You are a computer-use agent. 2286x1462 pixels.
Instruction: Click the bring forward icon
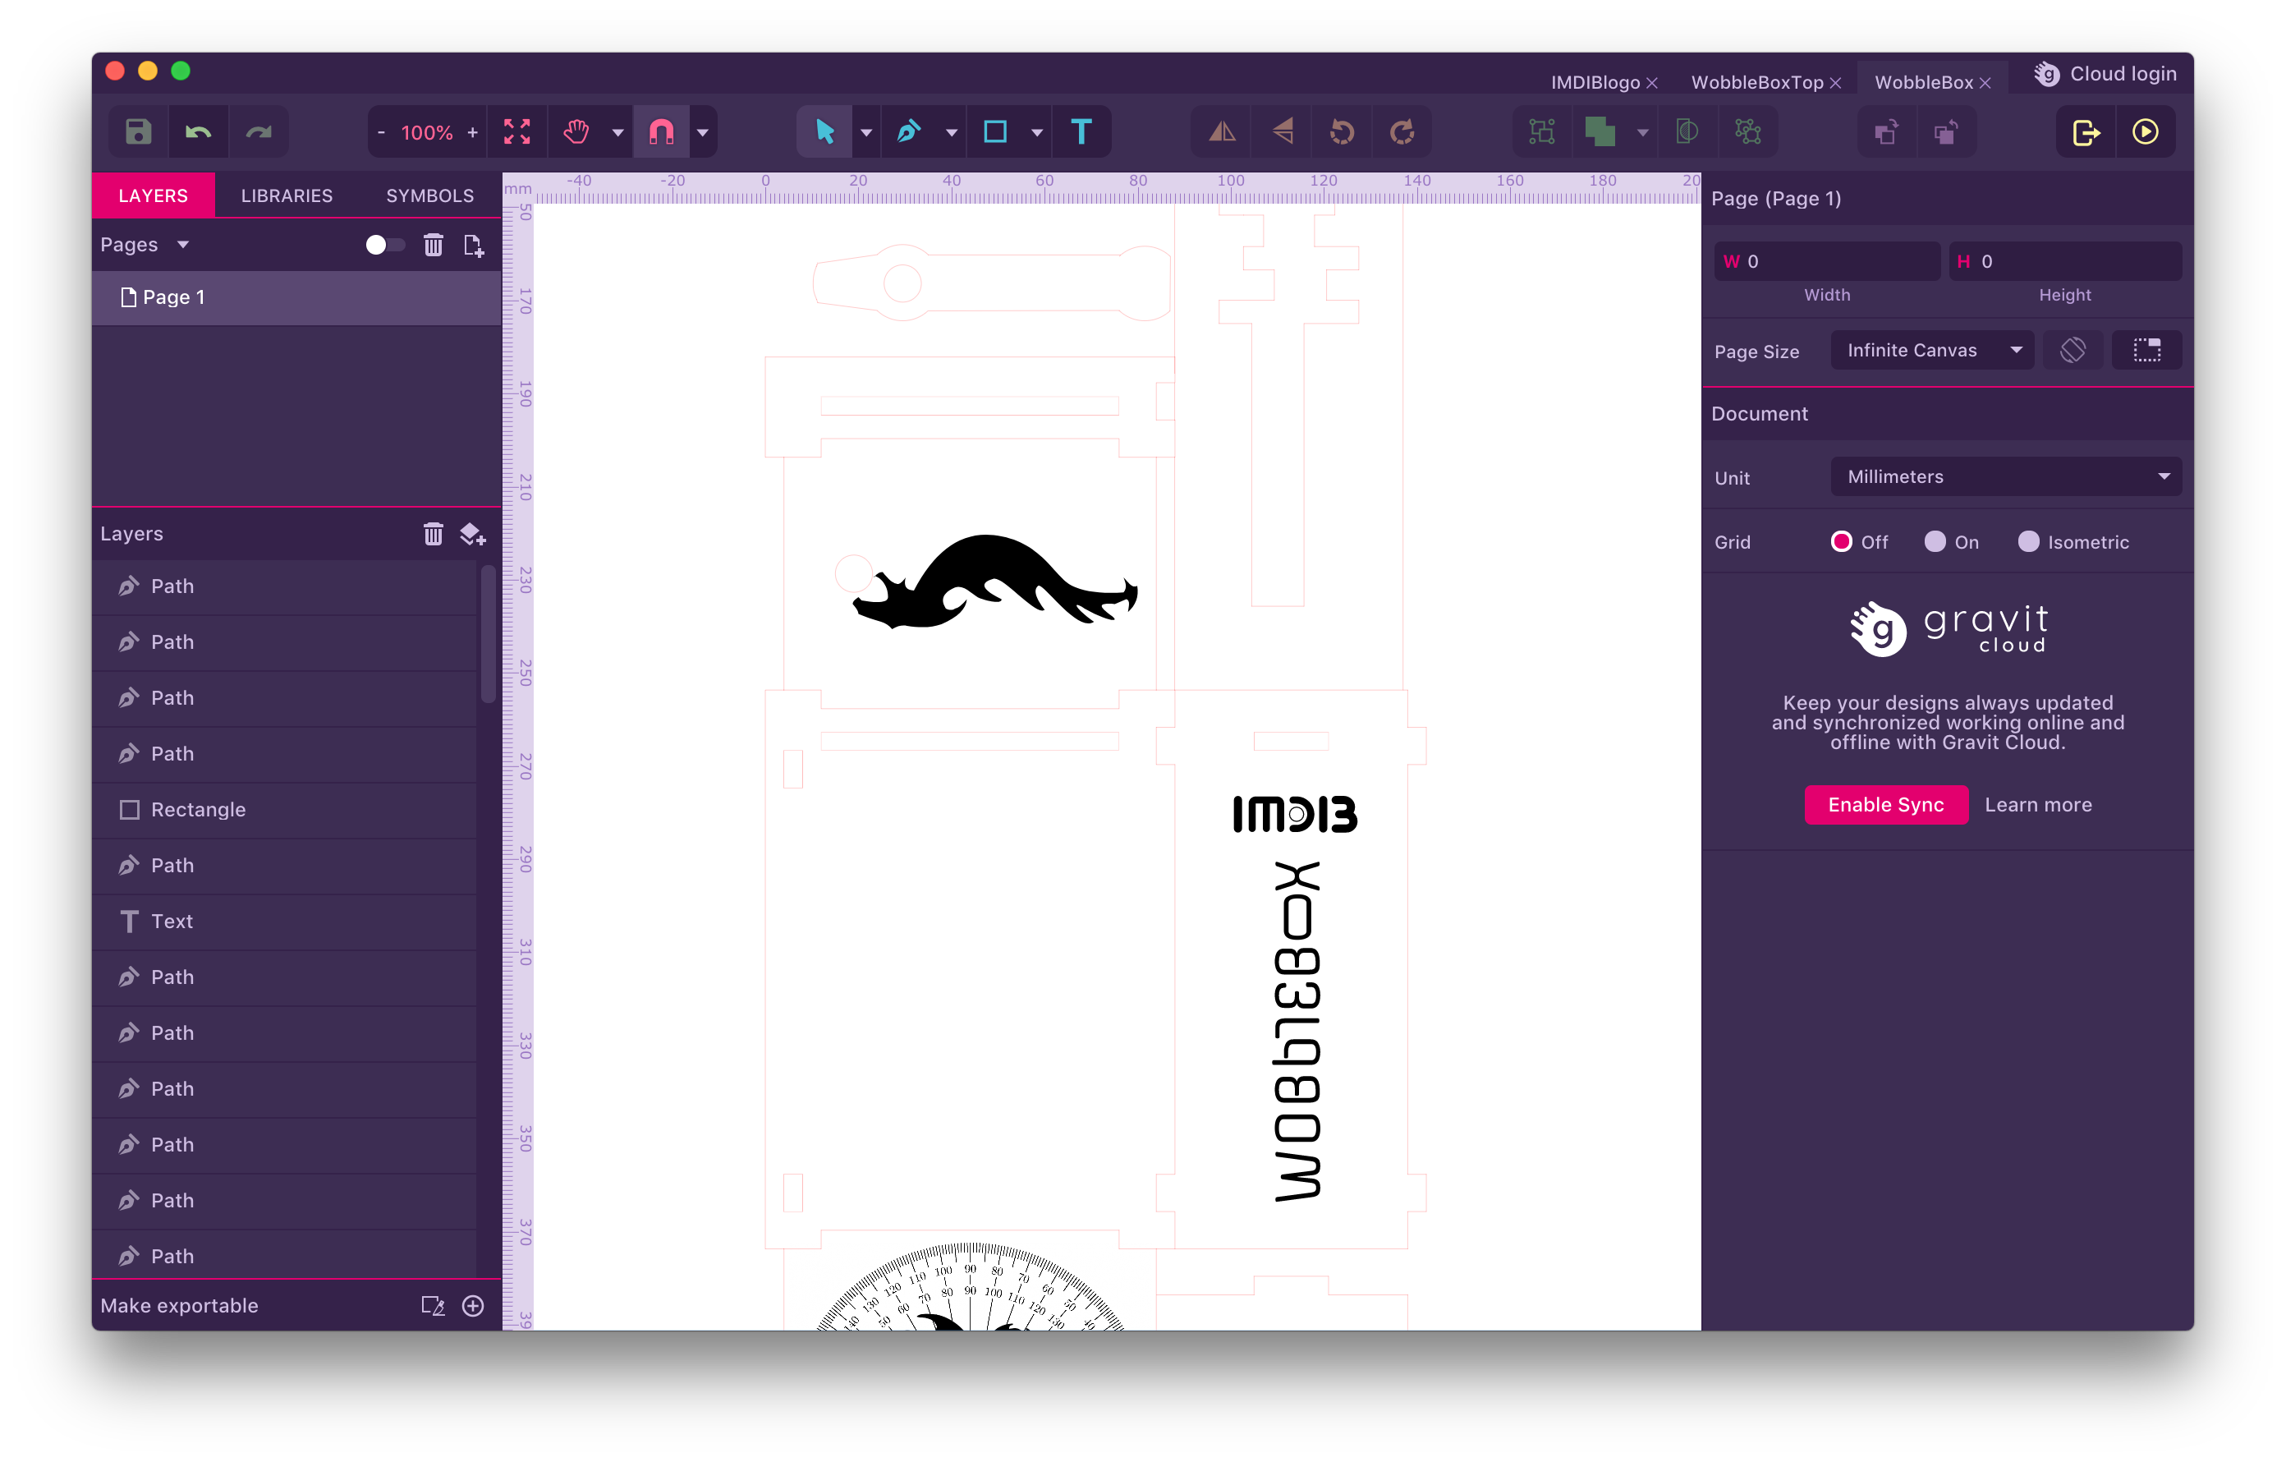pos(1886,132)
